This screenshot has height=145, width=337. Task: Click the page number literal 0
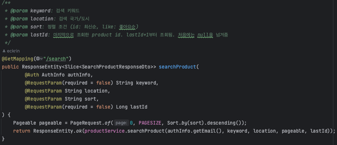click(131, 123)
